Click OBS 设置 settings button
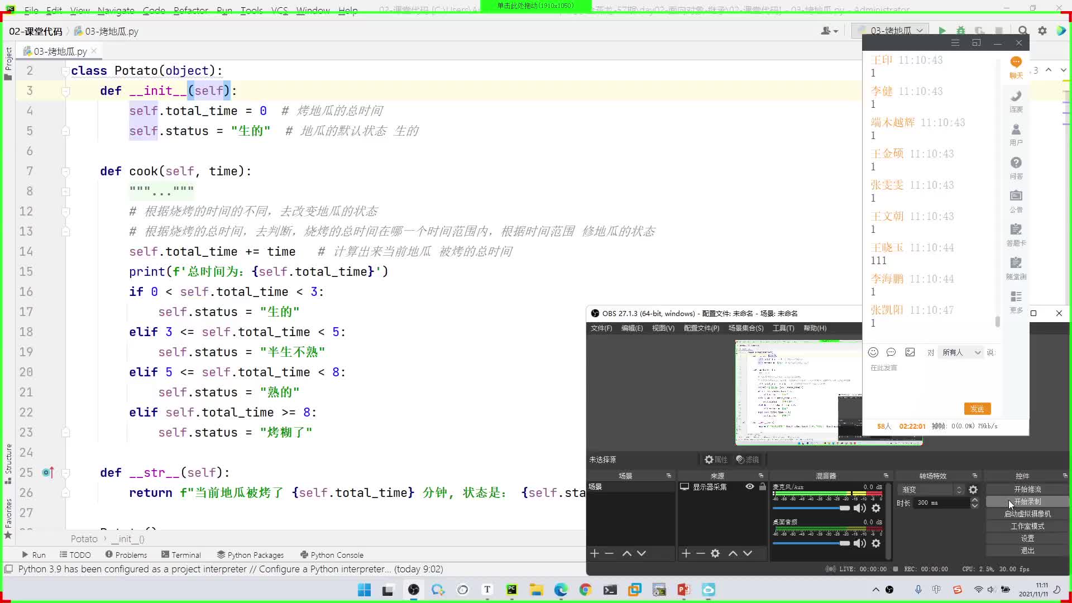 1027,538
